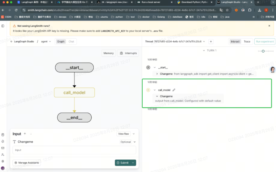Click the floating assistant avatar on right

point(273,70)
